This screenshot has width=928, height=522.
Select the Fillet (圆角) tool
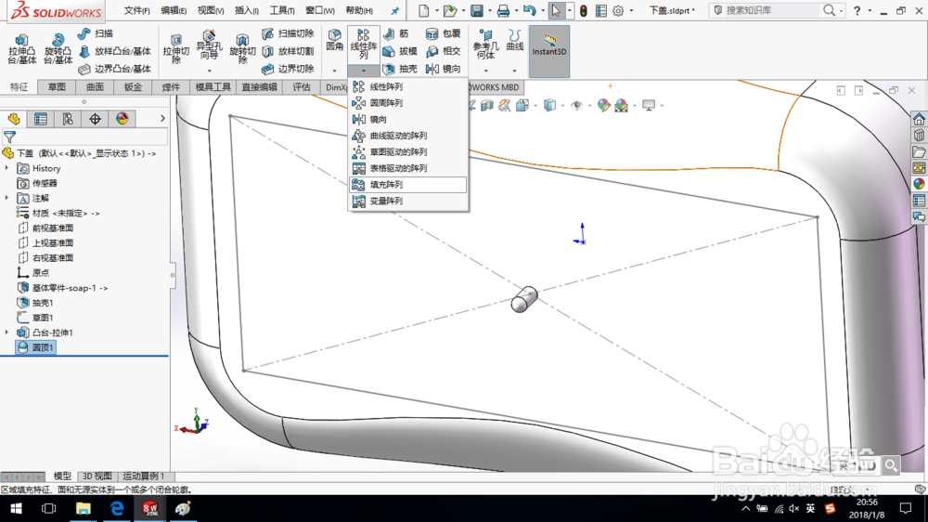tap(334, 40)
